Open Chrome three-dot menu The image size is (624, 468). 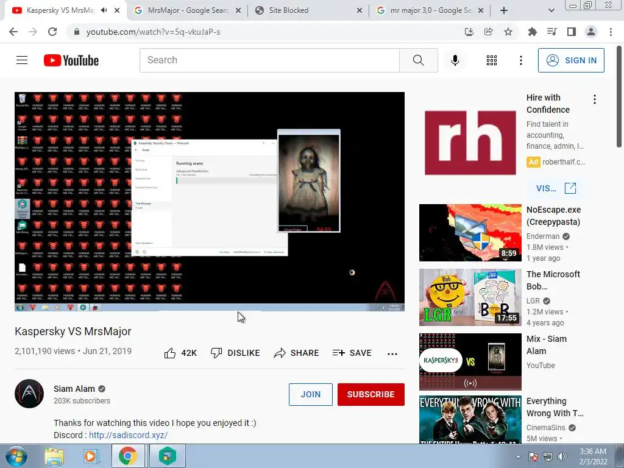pos(611,32)
